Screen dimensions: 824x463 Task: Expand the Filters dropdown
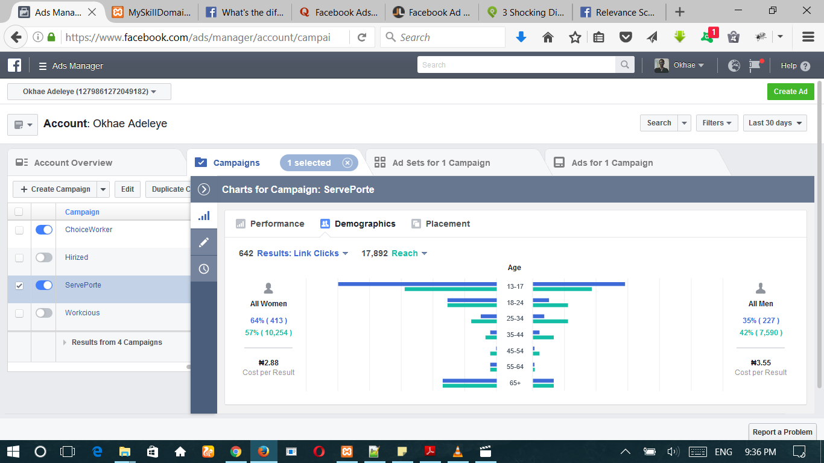[717, 123]
